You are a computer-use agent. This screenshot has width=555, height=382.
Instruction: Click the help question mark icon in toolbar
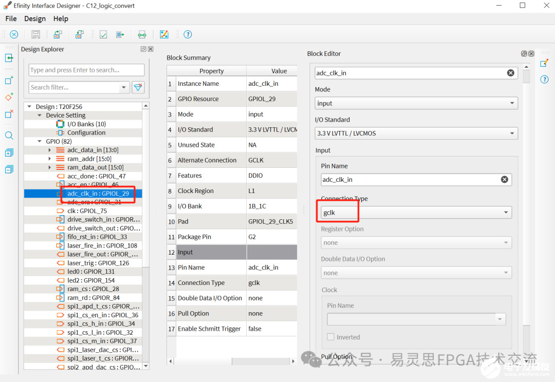click(x=188, y=34)
